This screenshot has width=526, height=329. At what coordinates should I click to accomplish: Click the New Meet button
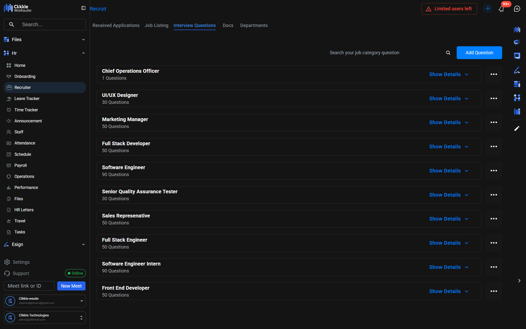click(71, 286)
